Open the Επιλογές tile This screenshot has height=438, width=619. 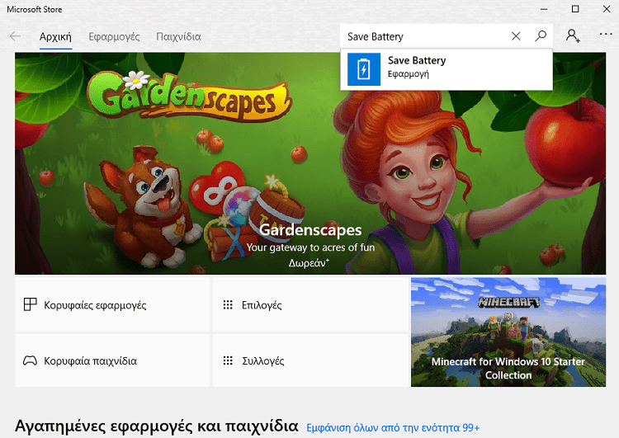pyautogui.click(x=310, y=304)
